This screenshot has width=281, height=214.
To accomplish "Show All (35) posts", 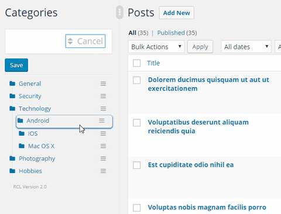I will (138, 33).
